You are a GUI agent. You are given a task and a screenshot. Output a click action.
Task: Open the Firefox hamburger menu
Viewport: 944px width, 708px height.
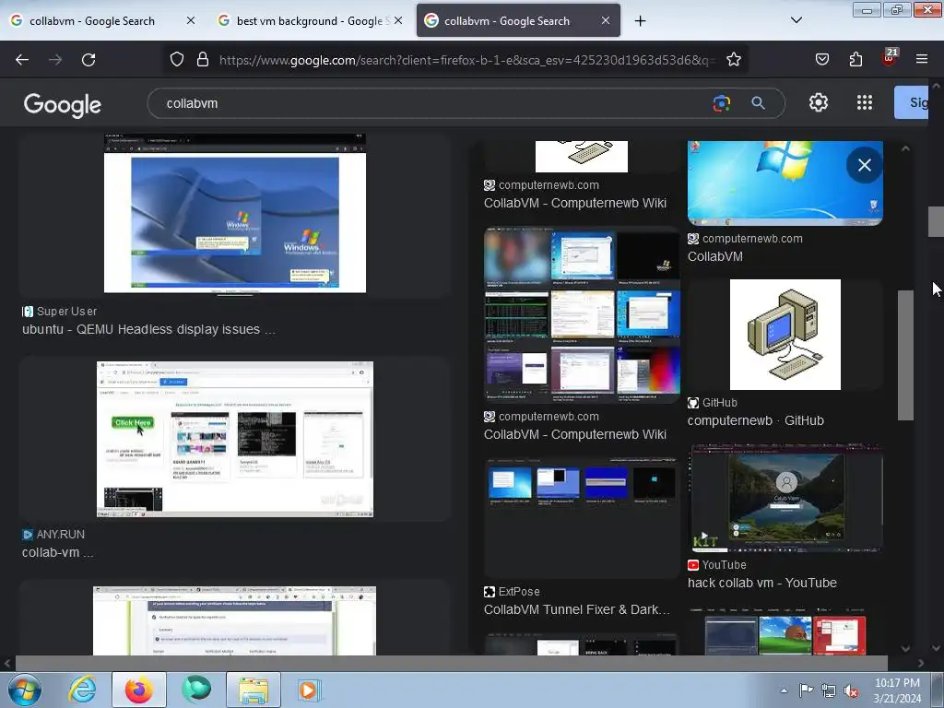tap(922, 60)
